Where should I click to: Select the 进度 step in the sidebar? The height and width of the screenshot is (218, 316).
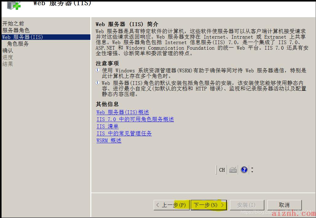(8, 57)
